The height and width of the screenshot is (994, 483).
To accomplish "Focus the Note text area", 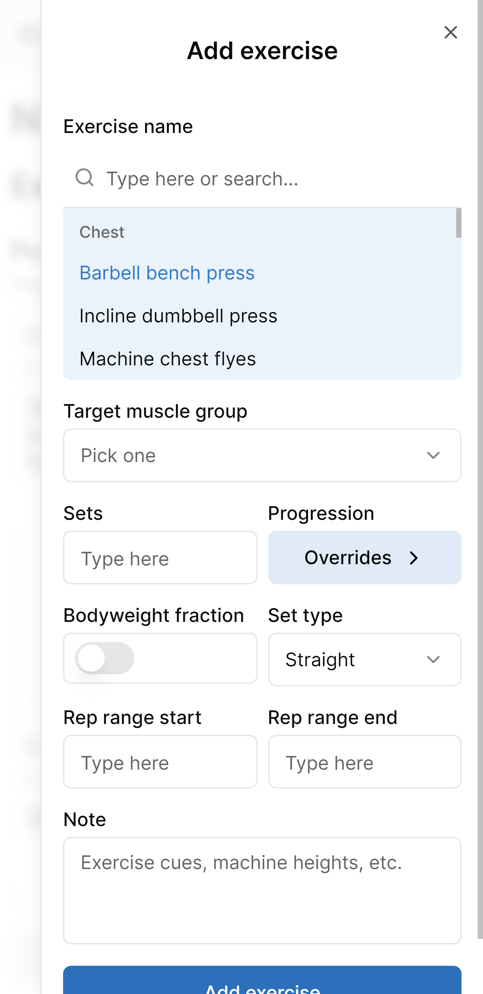I will click(262, 890).
